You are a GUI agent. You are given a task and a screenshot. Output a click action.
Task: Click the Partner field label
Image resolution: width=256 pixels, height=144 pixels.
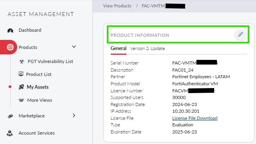118,77
